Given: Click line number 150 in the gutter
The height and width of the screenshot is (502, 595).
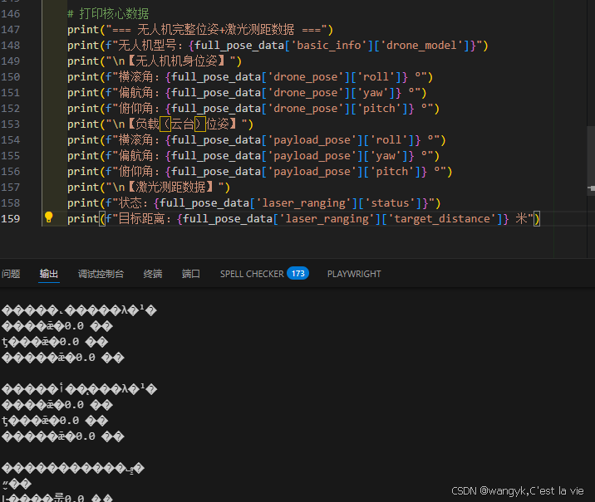Looking at the screenshot, I should pos(11,77).
